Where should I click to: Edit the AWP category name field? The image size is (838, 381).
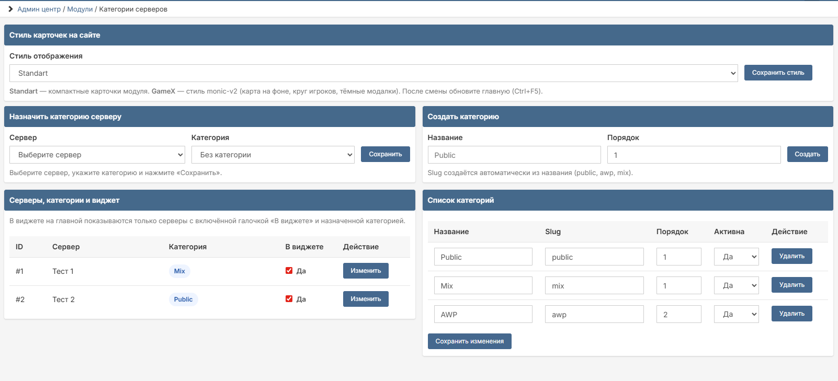(x=483, y=314)
